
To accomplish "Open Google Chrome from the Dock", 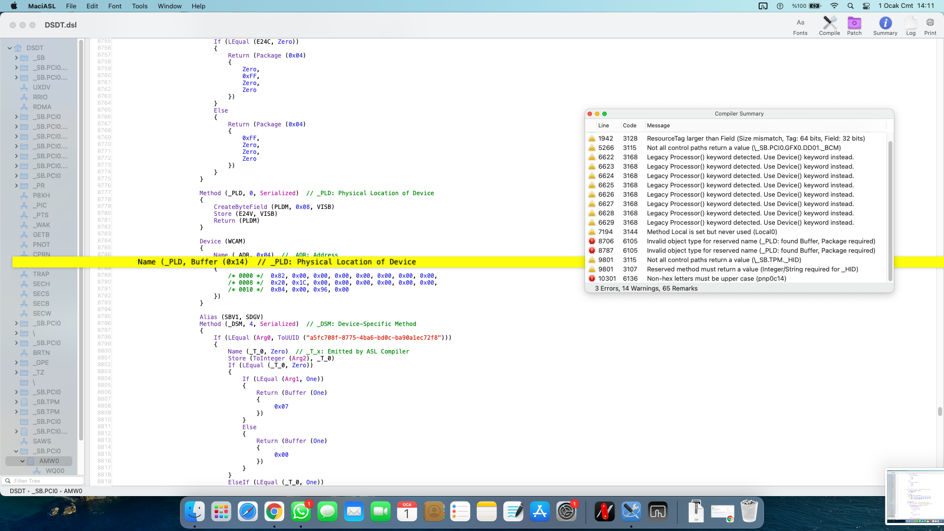I will tap(274, 512).
